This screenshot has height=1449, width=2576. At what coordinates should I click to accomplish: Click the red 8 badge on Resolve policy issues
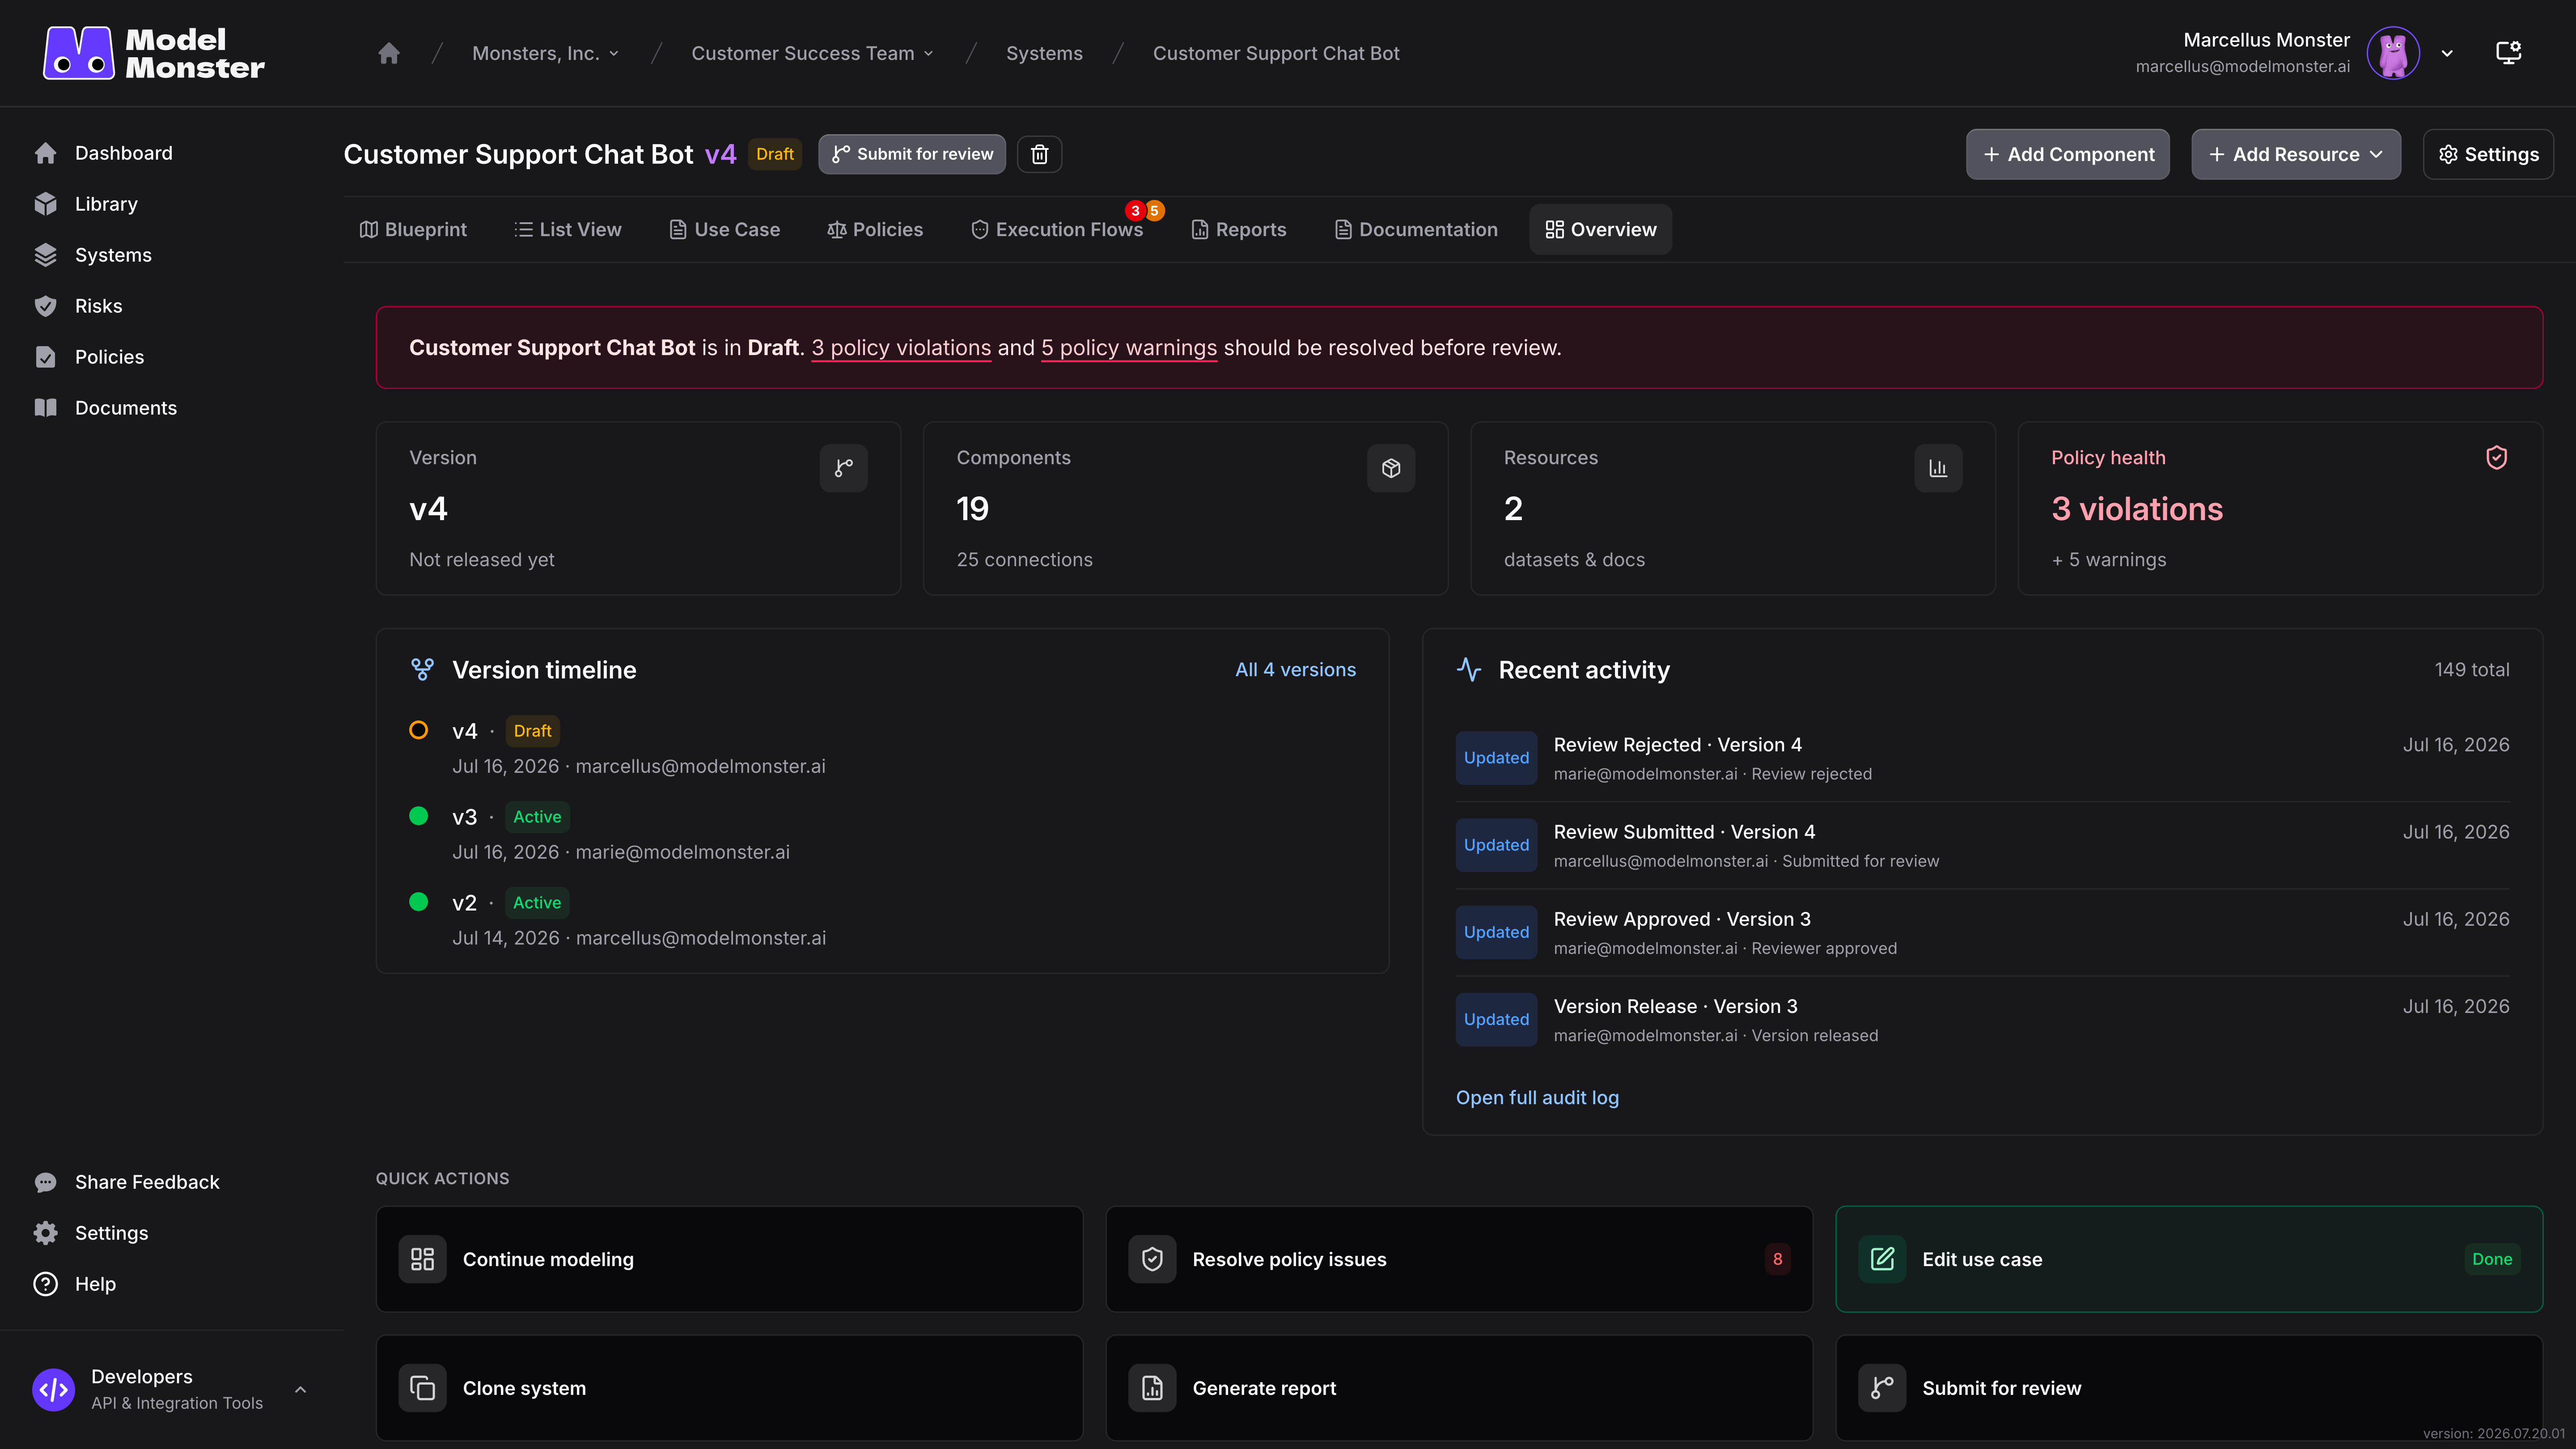point(1777,1259)
